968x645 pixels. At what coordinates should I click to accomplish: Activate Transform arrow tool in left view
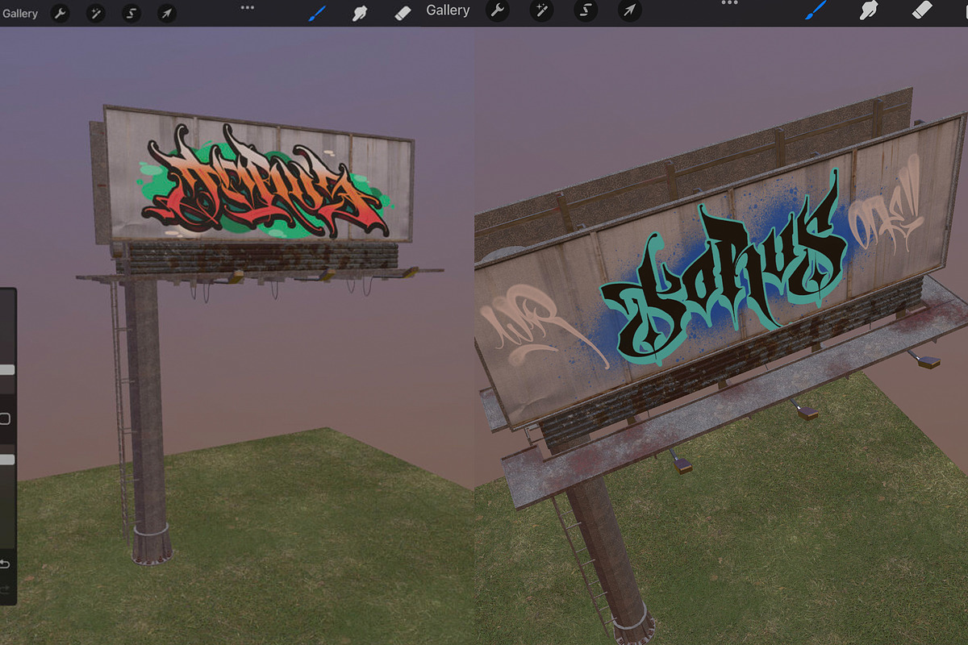click(166, 14)
